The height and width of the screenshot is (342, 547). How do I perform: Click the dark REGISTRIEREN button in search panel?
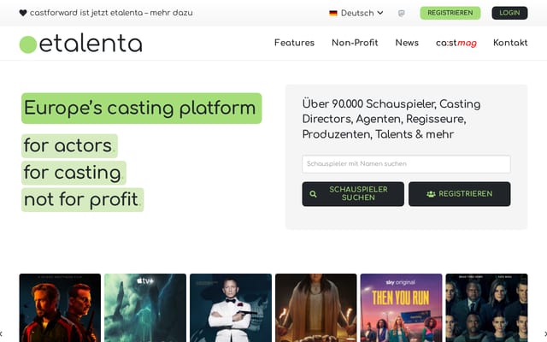pos(460,194)
